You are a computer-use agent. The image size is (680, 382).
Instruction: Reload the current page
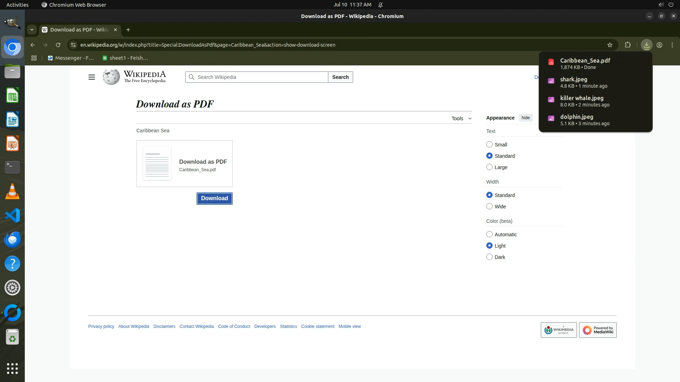[58, 45]
